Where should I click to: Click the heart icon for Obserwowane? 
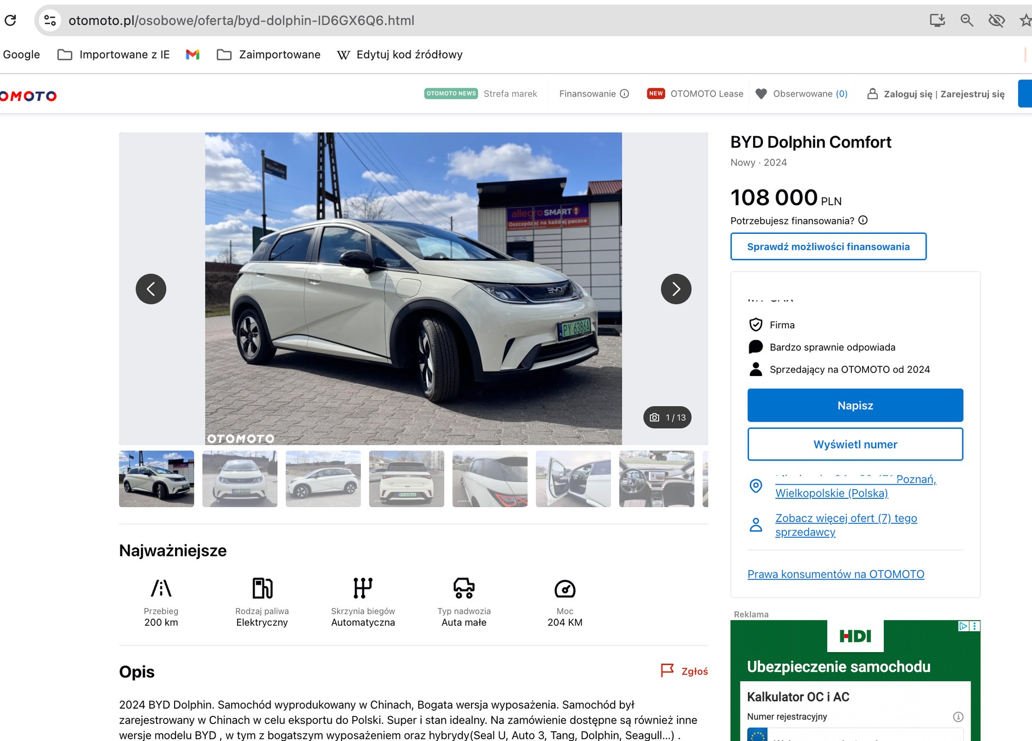pyautogui.click(x=761, y=94)
